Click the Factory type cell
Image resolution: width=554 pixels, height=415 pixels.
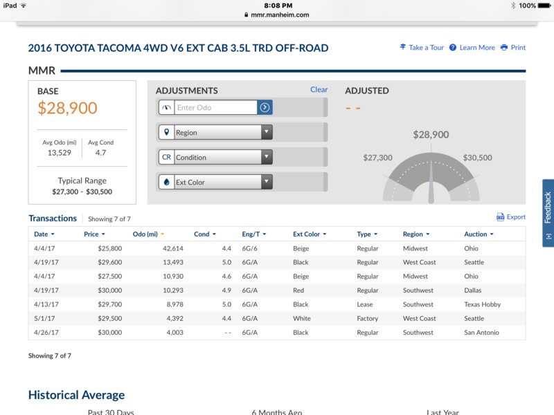click(368, 318)
